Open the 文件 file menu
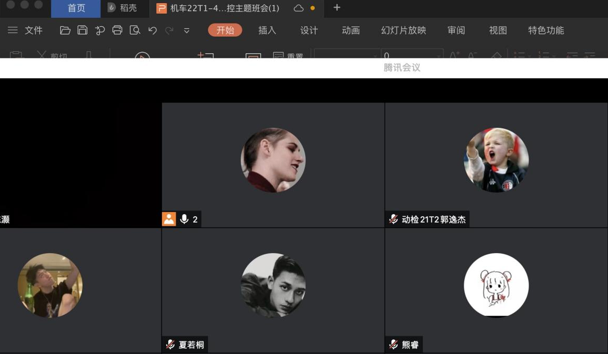 coord(33,30)
